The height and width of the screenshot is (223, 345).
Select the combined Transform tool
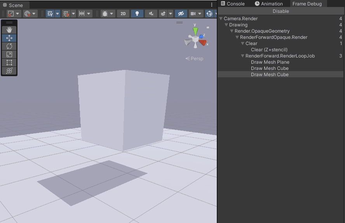point(9,71)
